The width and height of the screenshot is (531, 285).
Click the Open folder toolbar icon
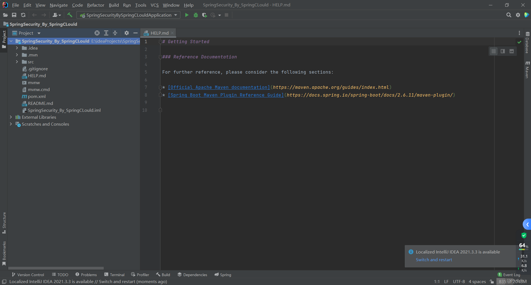[x=5, y=15]
